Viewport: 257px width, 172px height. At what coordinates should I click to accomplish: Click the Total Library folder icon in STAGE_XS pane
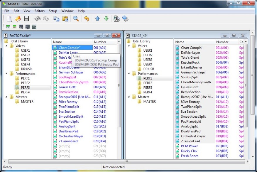point(128,41)
